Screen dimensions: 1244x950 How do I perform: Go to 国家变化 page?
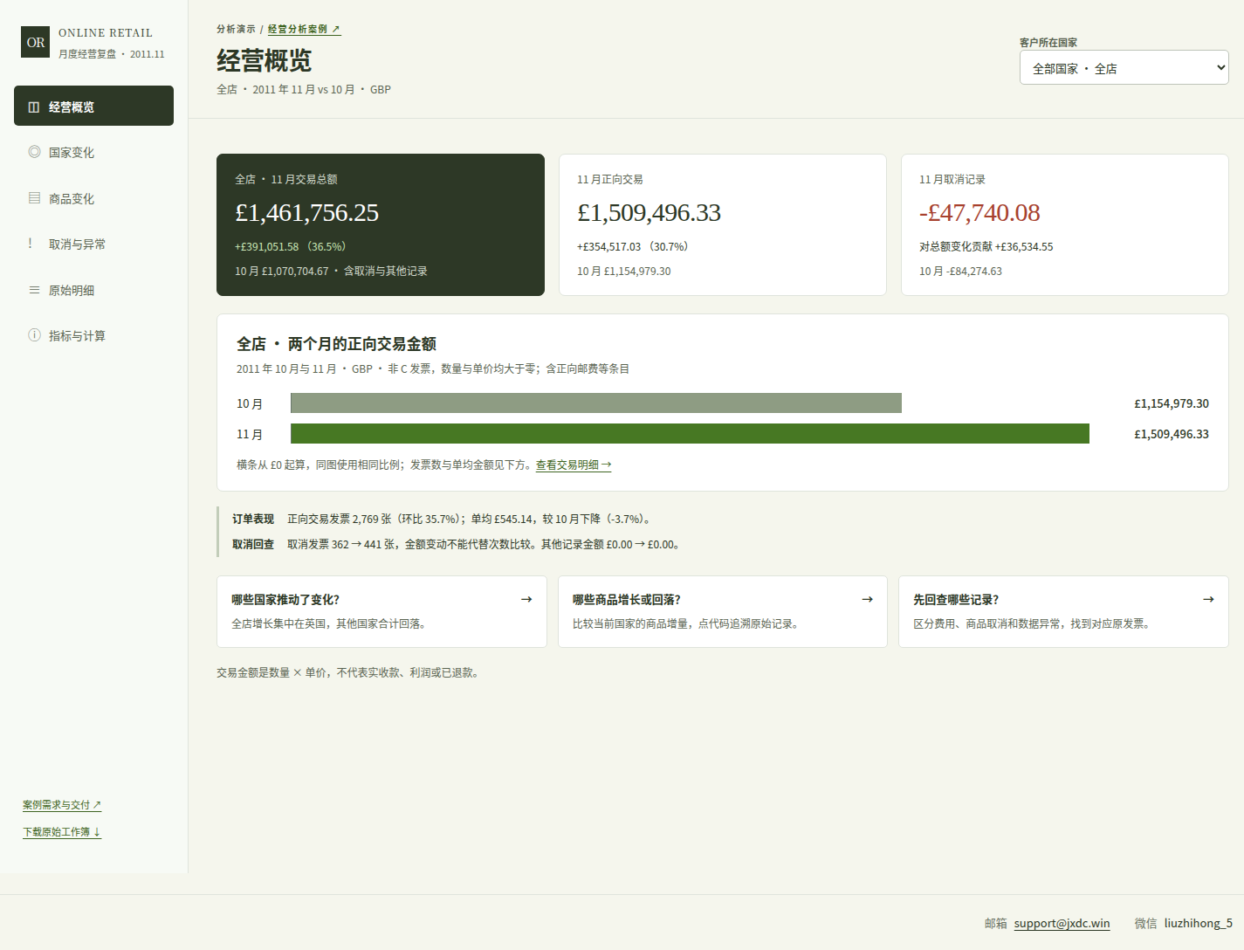pos(93,152)
